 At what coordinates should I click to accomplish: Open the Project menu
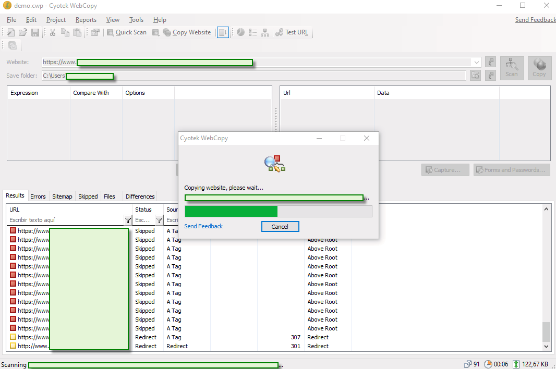[x=56, y=20]
